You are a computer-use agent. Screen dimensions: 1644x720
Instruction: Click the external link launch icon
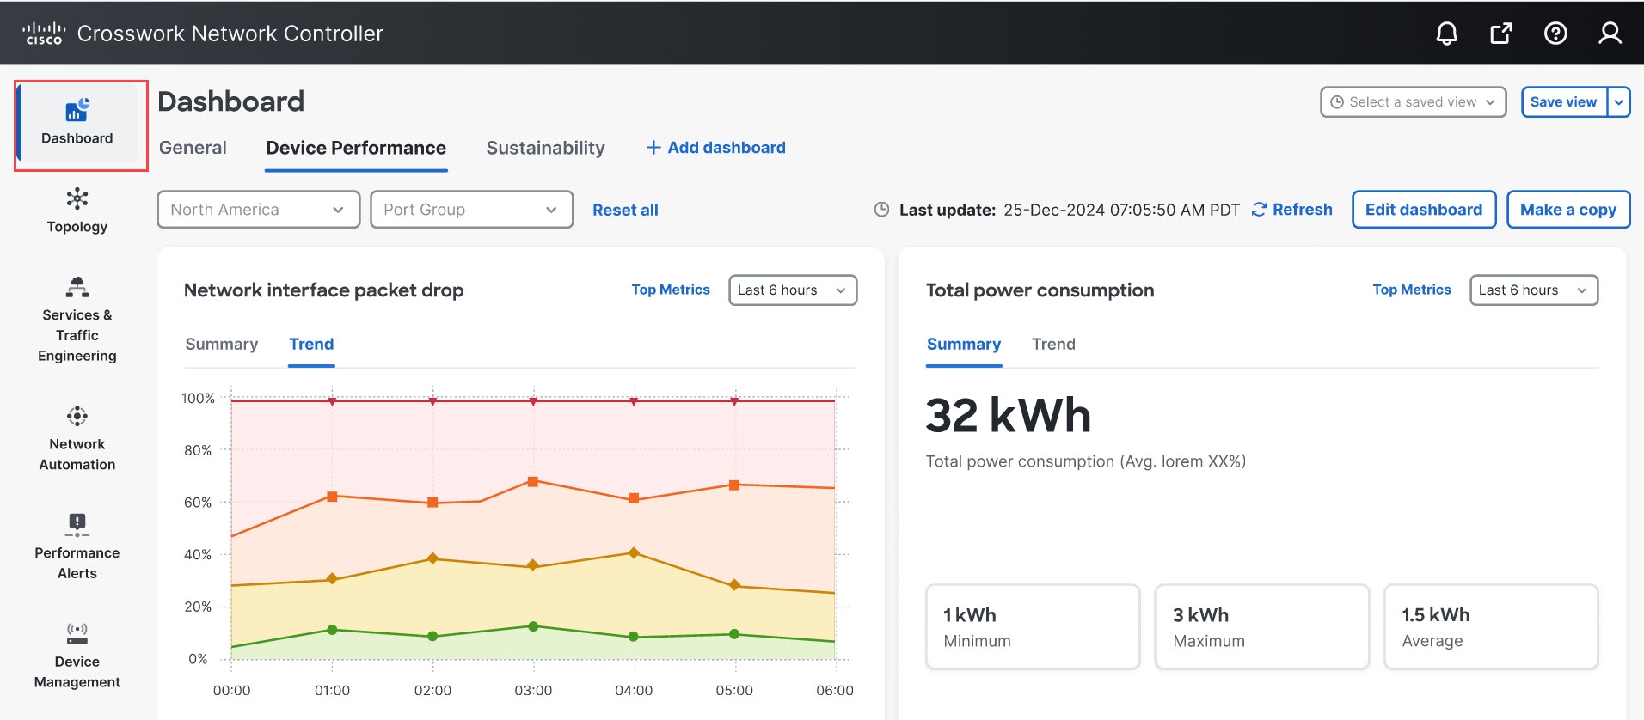pyautogui.click(x=1500, y=34)
